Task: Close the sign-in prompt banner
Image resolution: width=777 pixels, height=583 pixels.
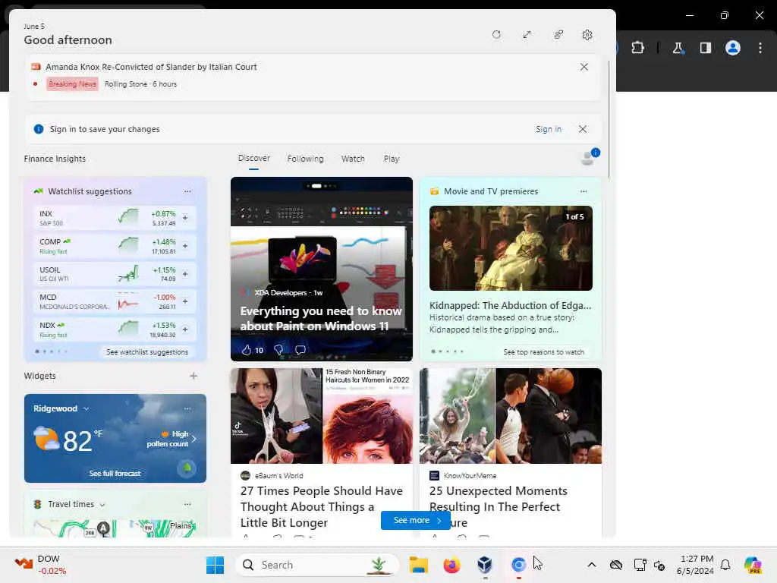Action: 583,129
